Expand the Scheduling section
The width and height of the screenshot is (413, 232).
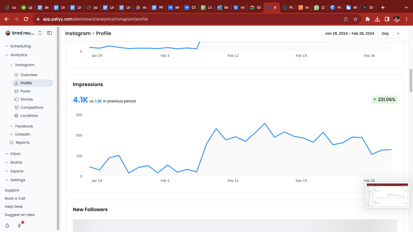pyautogui.click(x=18, y=46)
